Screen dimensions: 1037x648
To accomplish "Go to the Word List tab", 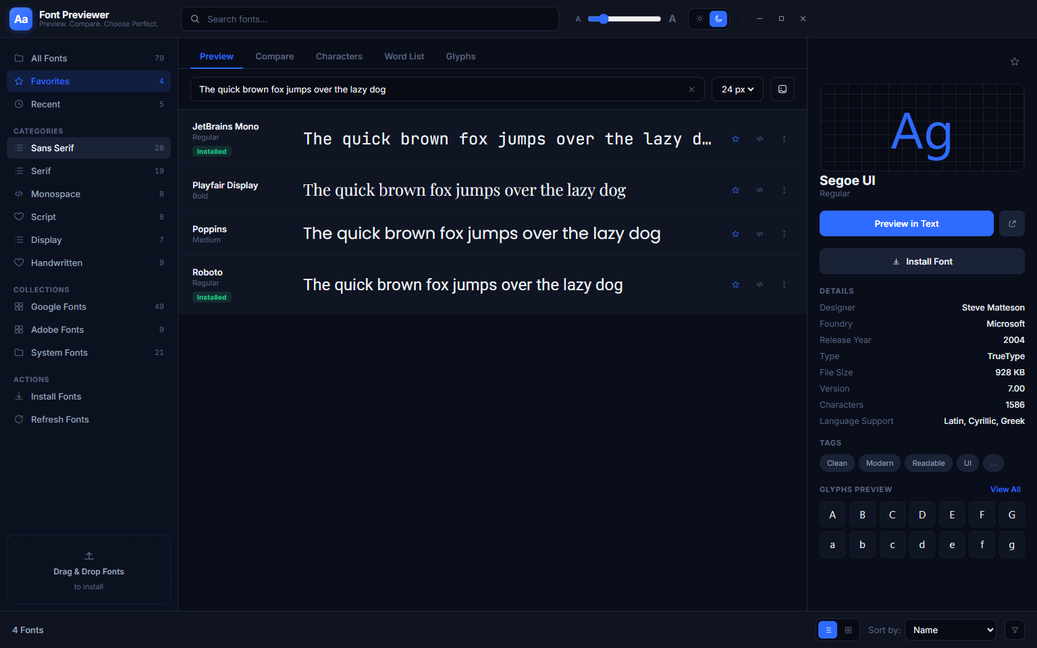I will (x=404, y=57).
